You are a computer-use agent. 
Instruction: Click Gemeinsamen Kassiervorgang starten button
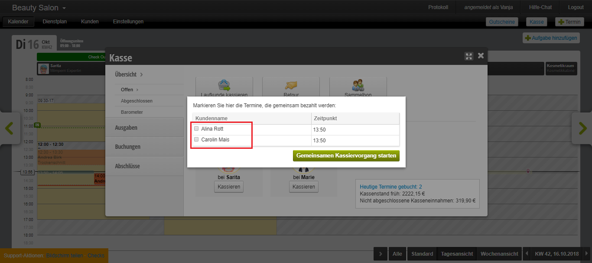point(346,155)
